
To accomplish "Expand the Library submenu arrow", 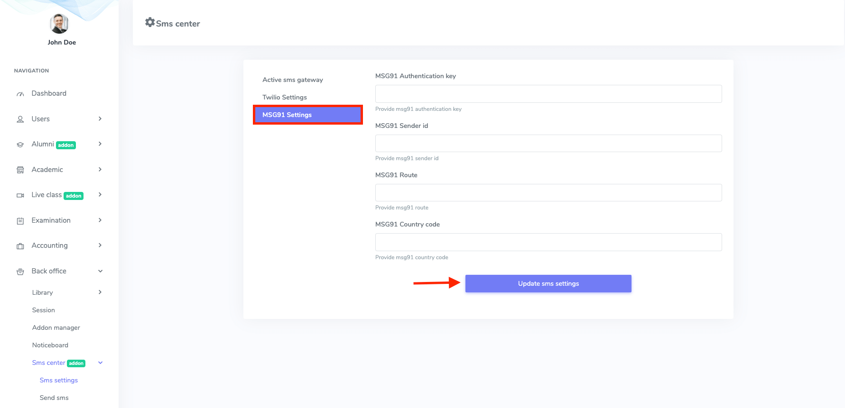I will pos(100,292).
